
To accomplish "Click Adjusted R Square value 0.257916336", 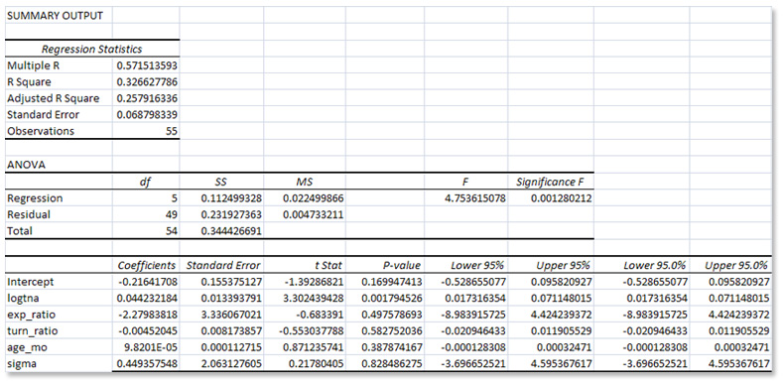I will [x=146, y=98].
